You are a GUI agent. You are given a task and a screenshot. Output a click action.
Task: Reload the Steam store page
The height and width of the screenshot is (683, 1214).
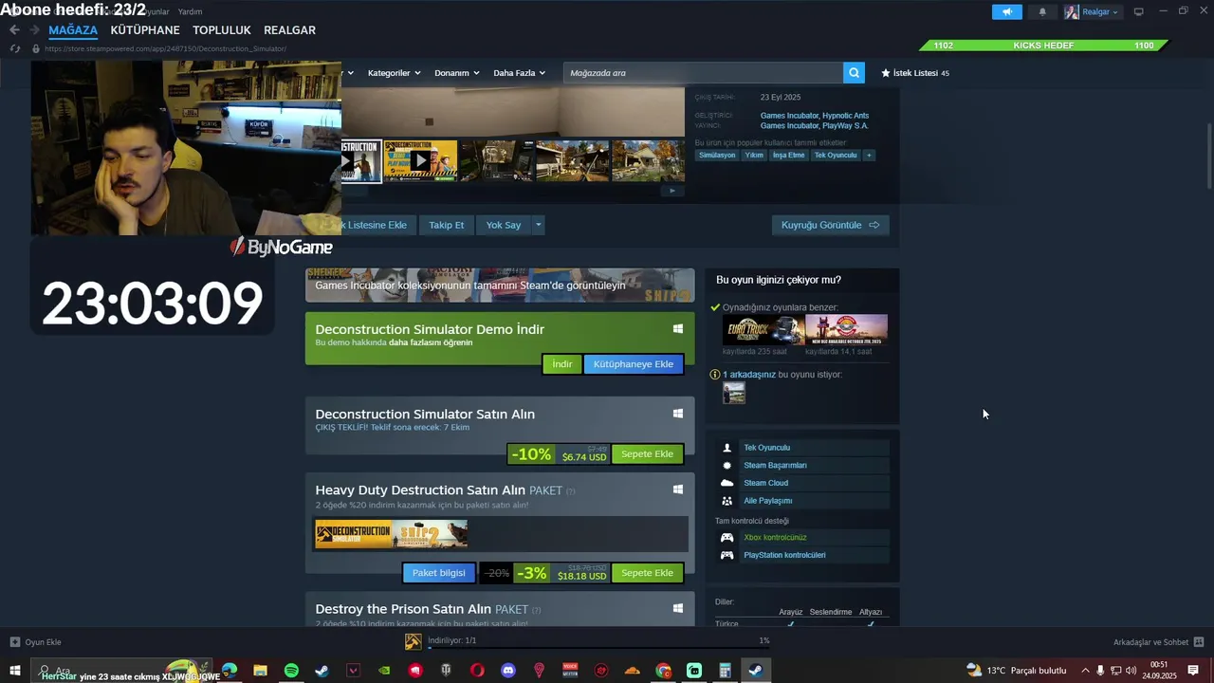click(x=15, y=48)
